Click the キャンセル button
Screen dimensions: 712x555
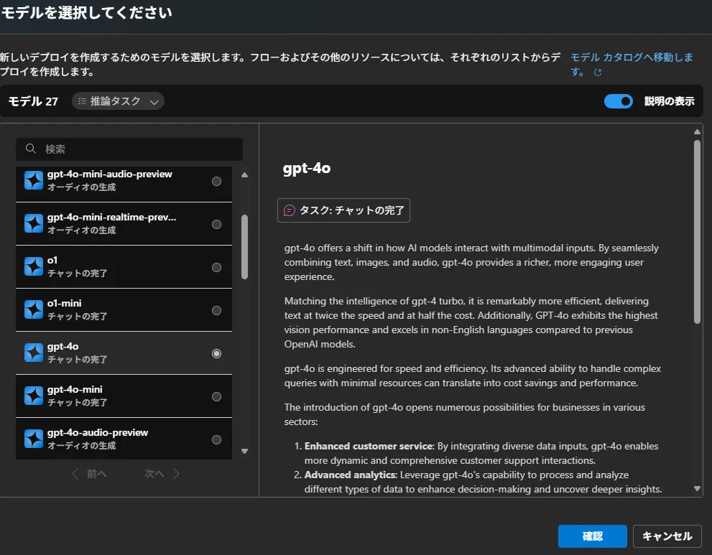667,536
